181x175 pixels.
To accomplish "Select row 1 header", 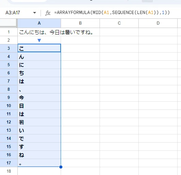I will pyautogui.click(x=9, y=32).
